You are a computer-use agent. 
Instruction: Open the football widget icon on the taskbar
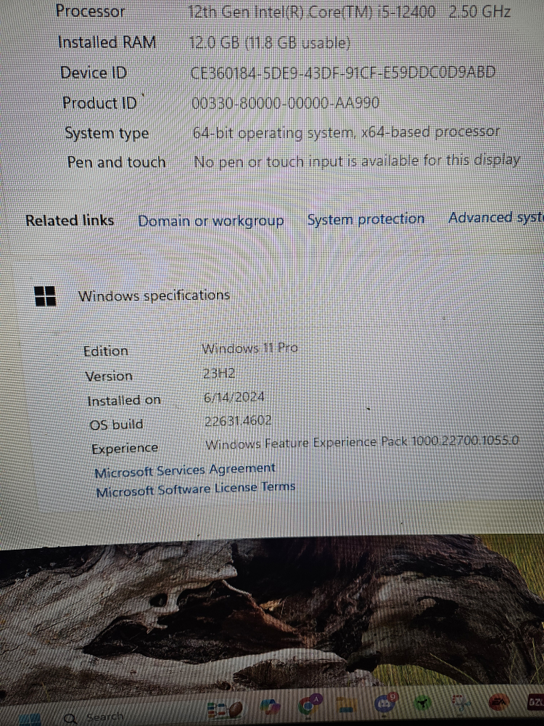[225, 710]
